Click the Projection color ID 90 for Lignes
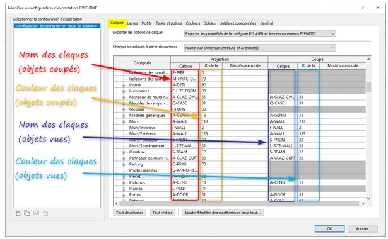388x239 pixels. coord(211,85)
